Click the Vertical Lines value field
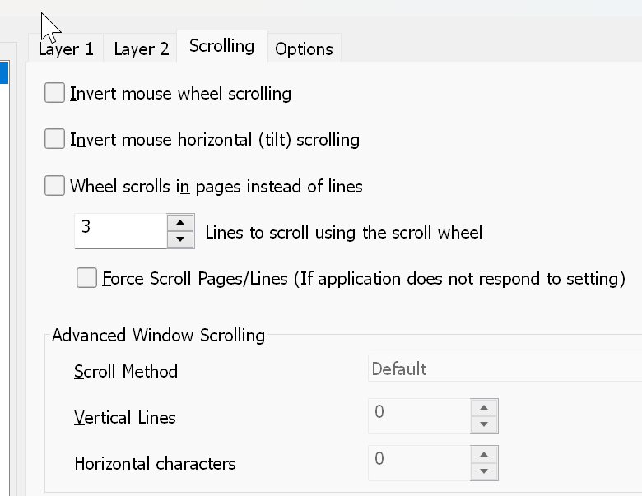642x496 pixels. pos(419,415)
